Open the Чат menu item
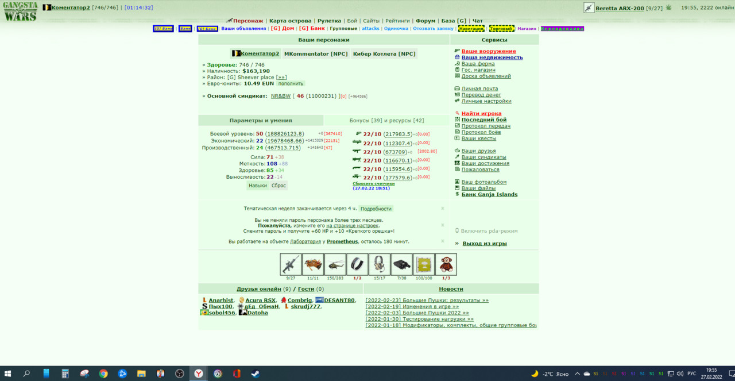This screenshot has height=381, width=735. point(478,21)
